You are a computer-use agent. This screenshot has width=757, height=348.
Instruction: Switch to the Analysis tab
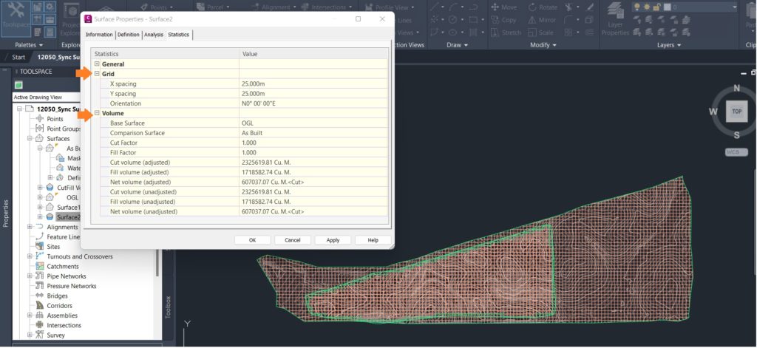154,35
